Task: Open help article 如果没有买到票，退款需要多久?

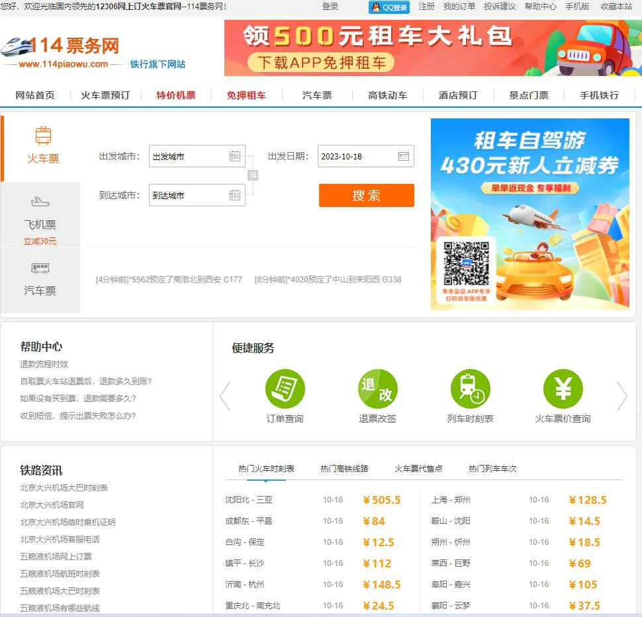Action: [x=78, y=399]
